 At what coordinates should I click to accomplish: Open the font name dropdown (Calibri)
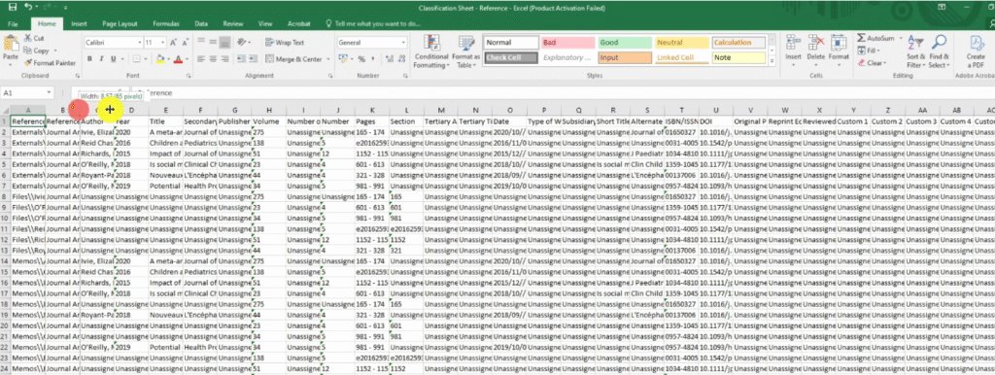(140, 43)
